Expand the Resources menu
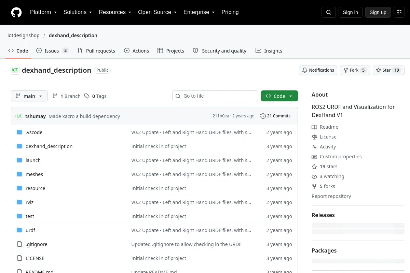Viewport: 410px width, 273px height. pyautogui.click(x=115, y=12)
